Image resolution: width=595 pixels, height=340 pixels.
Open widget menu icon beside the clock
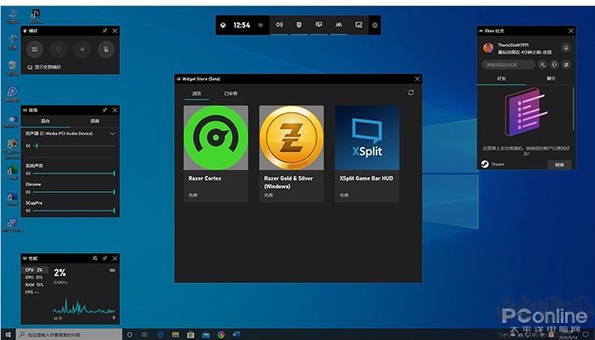[x=260, y=25]
